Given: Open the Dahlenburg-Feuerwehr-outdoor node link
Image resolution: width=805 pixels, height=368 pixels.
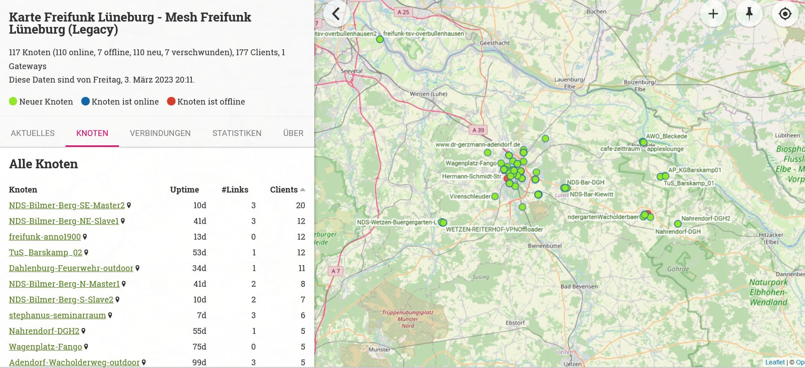Looking at the screenshot, I should tap(71, 268).
